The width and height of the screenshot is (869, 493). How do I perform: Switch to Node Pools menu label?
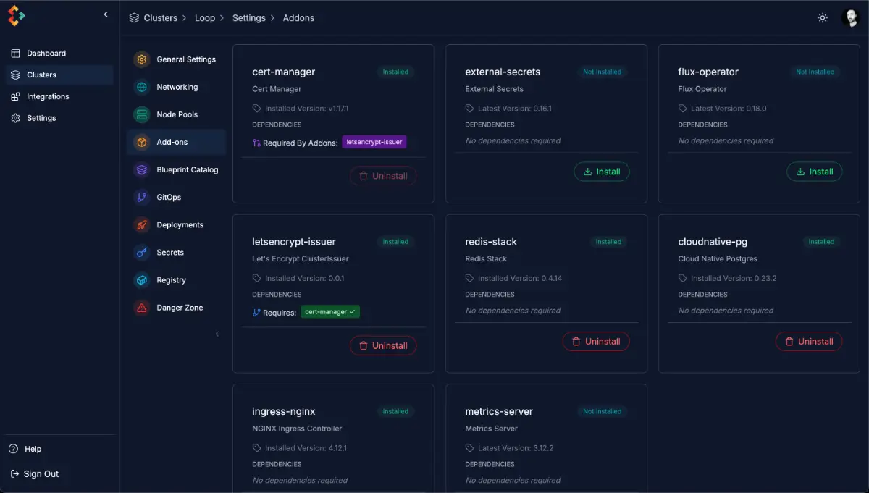[177, 114]
